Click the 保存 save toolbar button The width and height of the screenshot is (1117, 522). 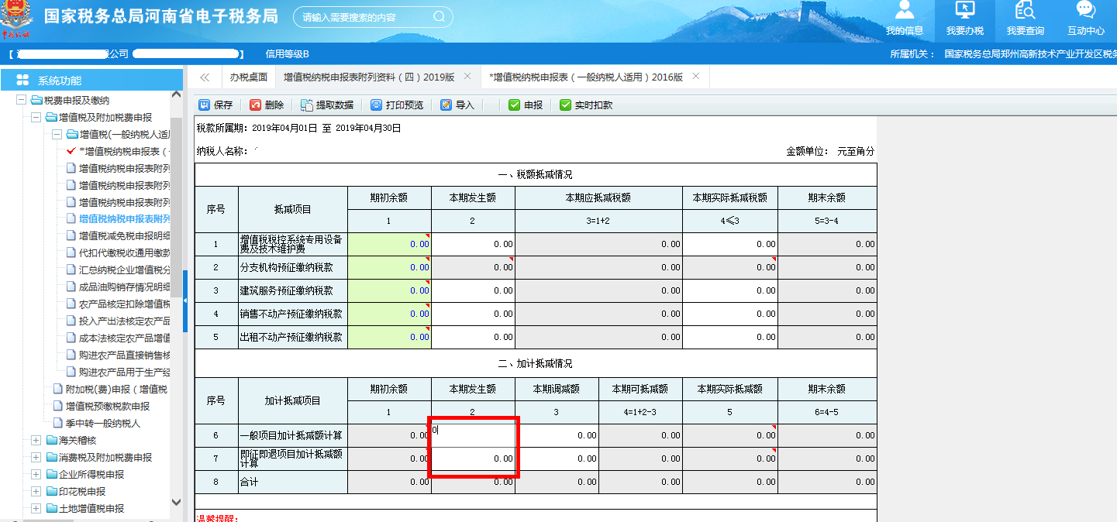(215, 105)
